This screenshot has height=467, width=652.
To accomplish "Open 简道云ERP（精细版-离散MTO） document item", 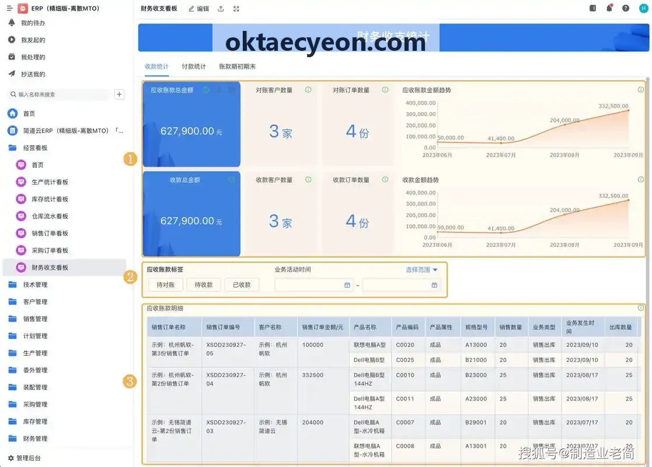I will pos(66,131).
